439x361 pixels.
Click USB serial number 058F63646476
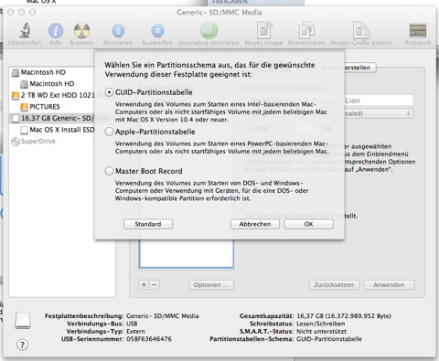click(149, 339)
